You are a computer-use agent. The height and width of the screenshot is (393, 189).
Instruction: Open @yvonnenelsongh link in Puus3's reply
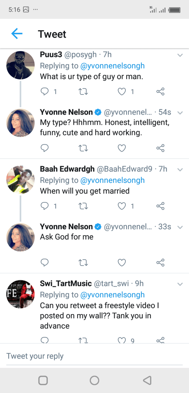[112, 66]
